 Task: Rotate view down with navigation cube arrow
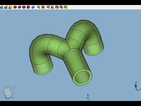pos(8,100)
